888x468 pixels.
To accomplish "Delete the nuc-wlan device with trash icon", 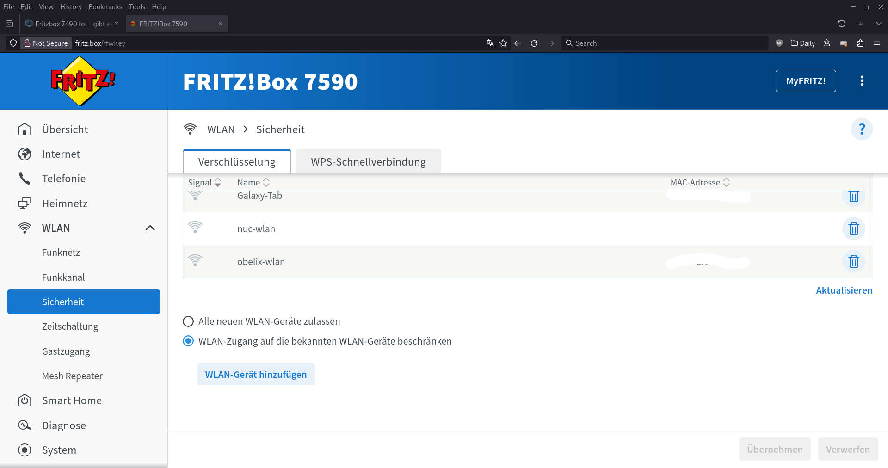I will (854, 228).
